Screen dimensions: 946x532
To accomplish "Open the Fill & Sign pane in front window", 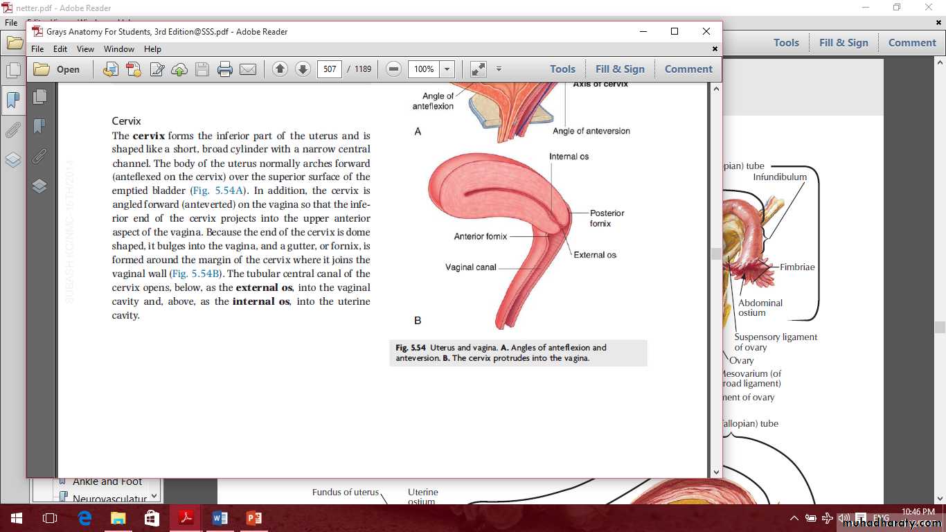I will tap(620, 69).
